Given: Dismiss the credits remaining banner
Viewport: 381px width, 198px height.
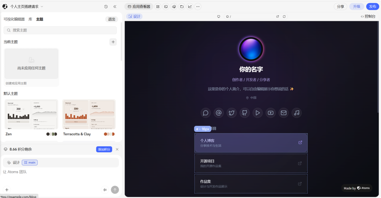Looking at the screenshot, I should [117, 149].
